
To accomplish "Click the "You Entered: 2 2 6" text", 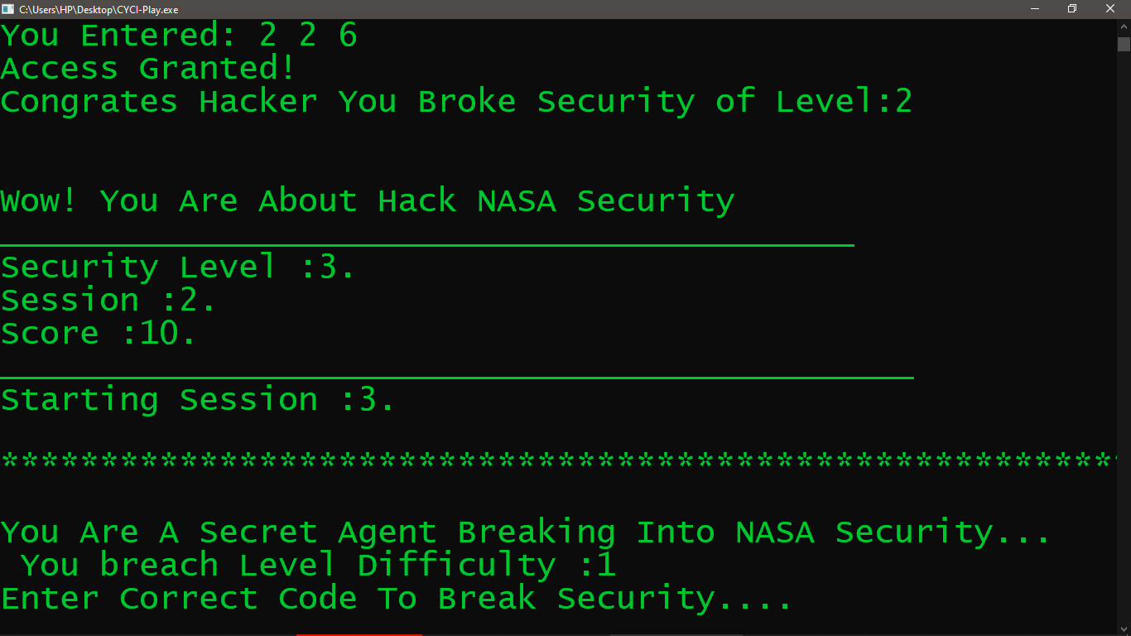I will coord(179,35).
